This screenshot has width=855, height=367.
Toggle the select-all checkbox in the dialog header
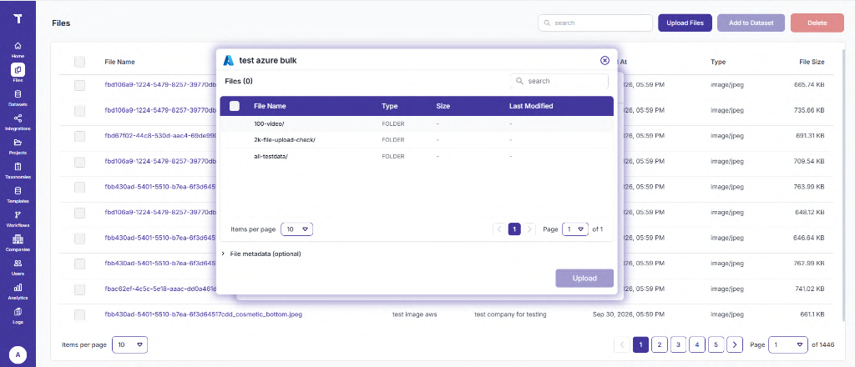pyautogui.click(x=235, y=106)
